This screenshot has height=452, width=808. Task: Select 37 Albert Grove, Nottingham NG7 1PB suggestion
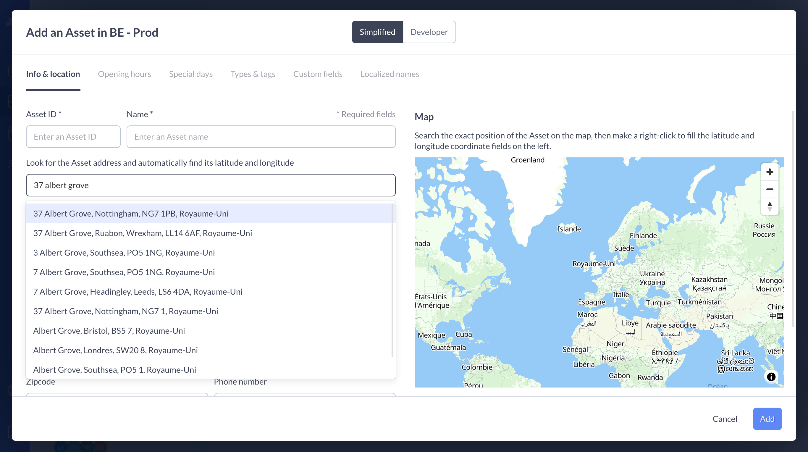[131, 214]
